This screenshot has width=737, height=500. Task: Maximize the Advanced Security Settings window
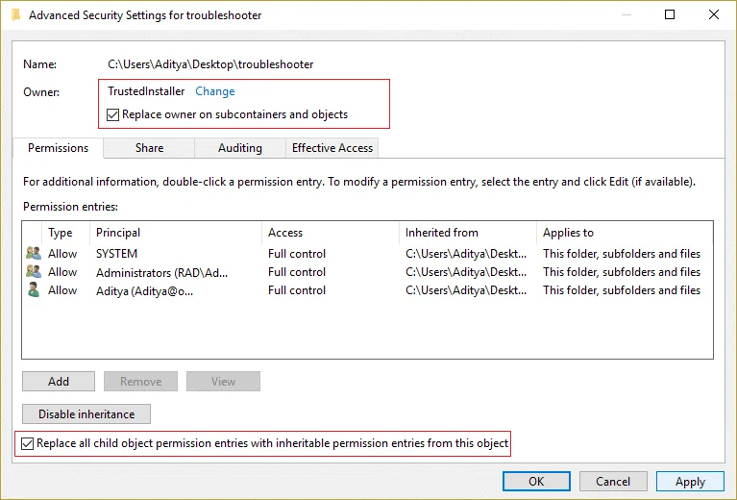point(670,14)
